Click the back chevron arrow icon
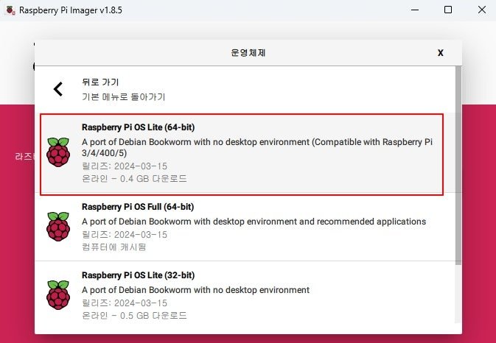The height and width of the screenshot is (343, 496). pyautogui.click(x=58, y=89)
